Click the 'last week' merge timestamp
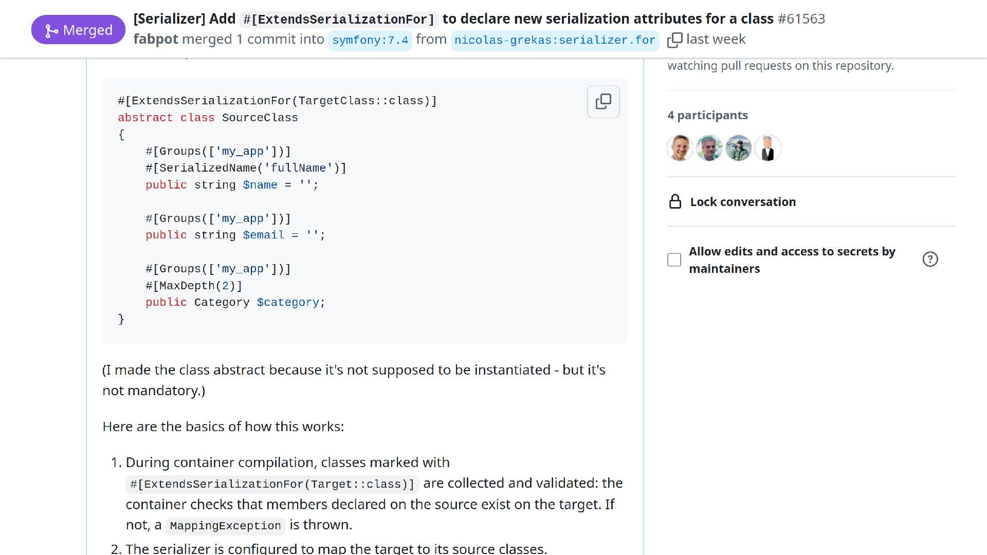This screenshot has width=987, height=555. coord(716,40)
